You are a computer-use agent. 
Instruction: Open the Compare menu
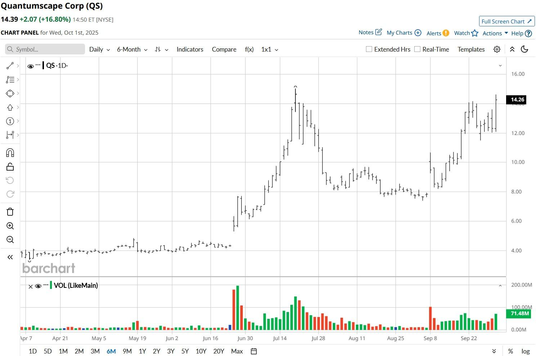[224, 49]
